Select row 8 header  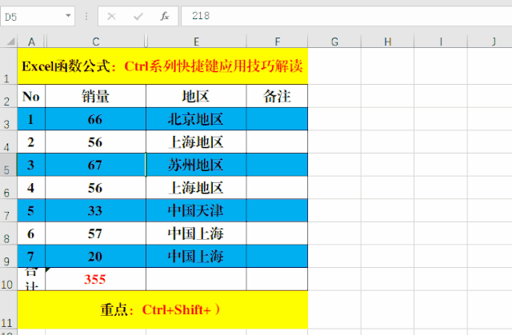pos(9,233)
